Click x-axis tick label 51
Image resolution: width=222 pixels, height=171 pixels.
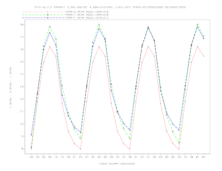(x=136, y=157)
